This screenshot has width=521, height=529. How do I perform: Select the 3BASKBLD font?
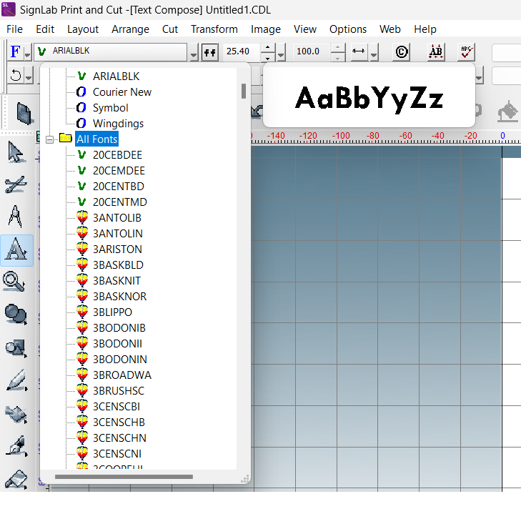[118, 264]
